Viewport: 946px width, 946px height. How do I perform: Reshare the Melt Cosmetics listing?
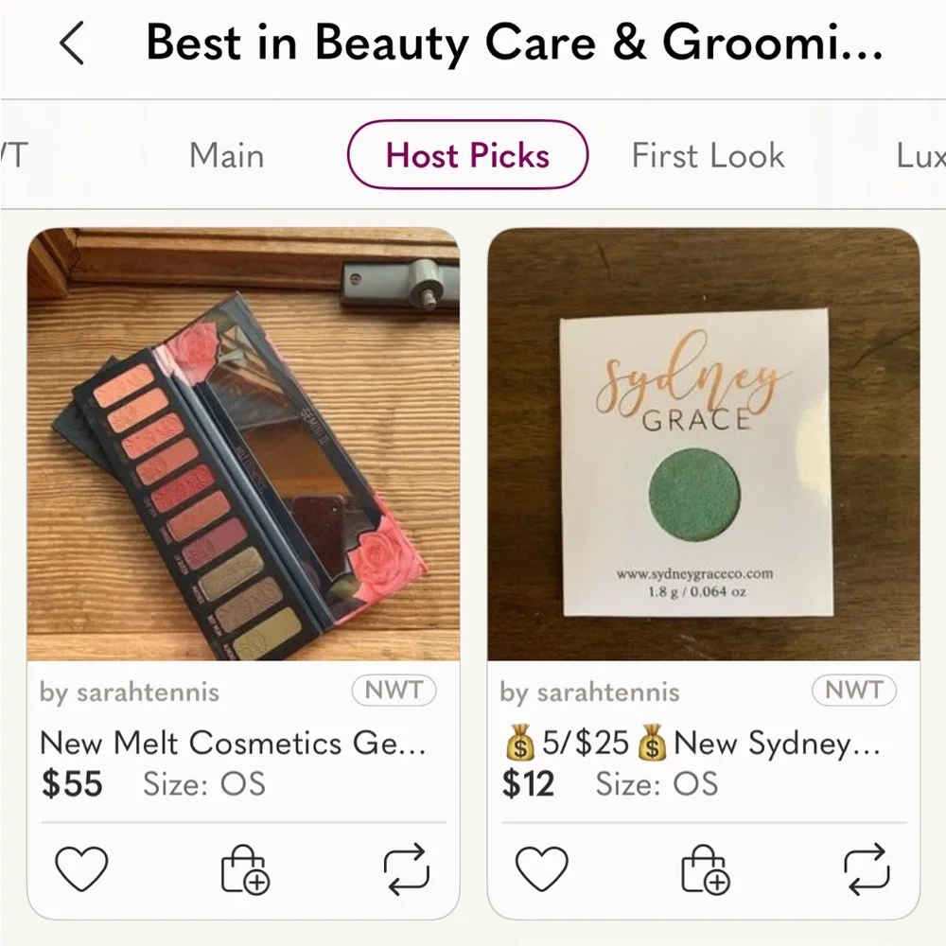pyautogui.click(x=408, y=868)
